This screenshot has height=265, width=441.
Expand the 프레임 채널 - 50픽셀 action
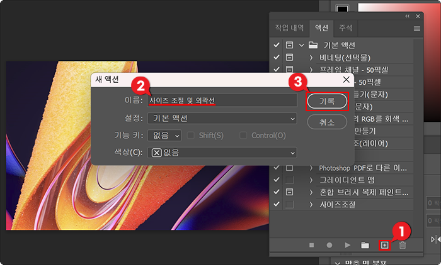311,70
